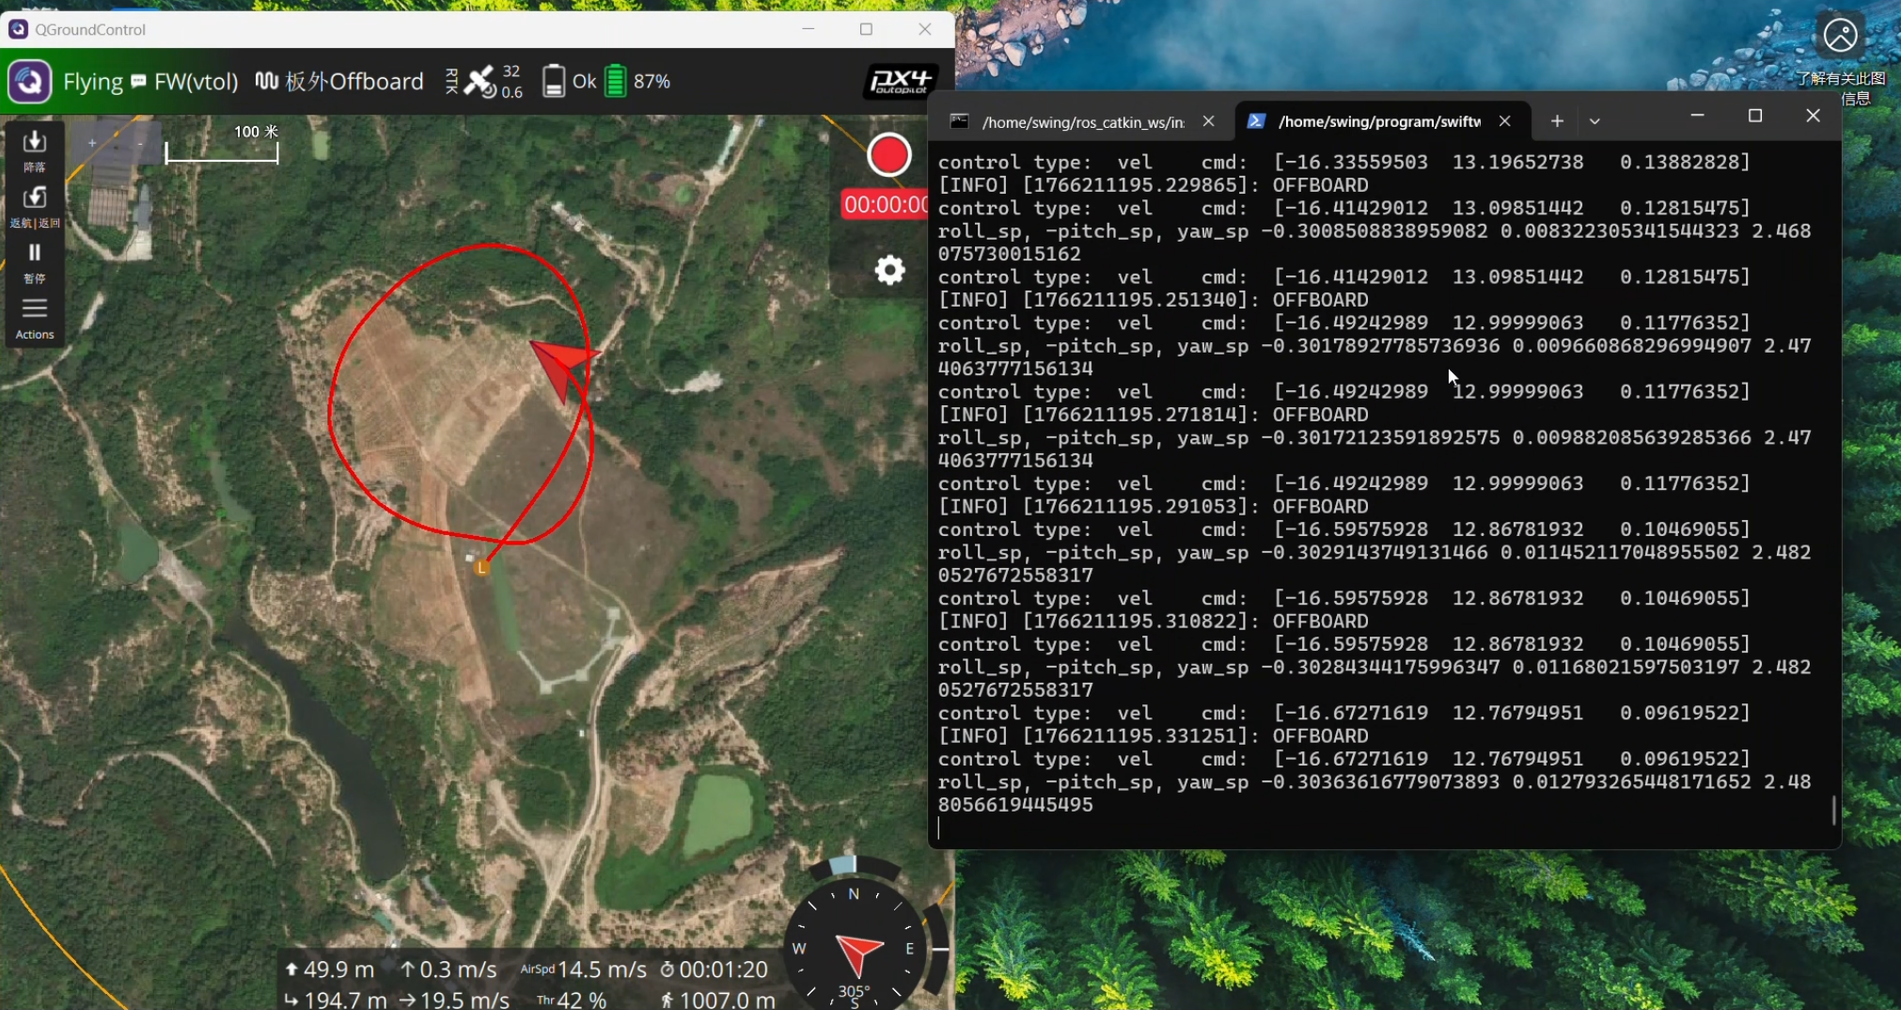Close the /home/swing/ros_catkin_ws terminal tab

pyautogui.click(x=1209, y=121)
